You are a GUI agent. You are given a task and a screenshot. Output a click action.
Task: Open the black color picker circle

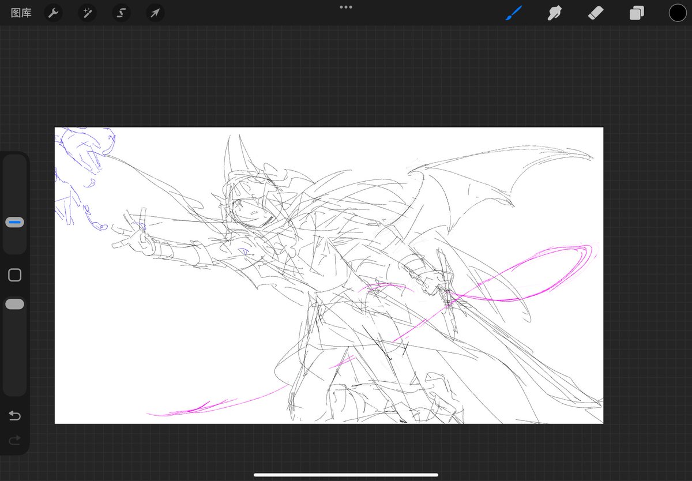[x=678, y=13]
